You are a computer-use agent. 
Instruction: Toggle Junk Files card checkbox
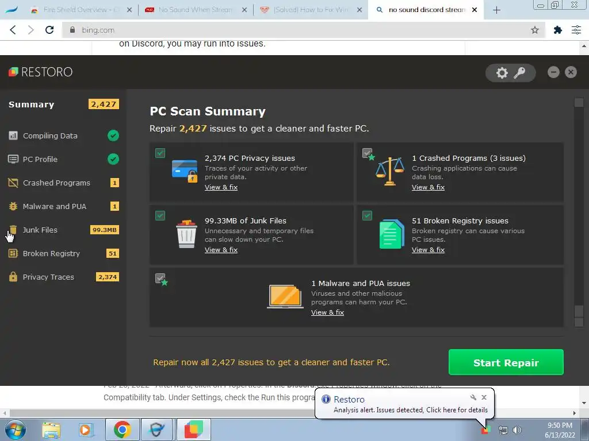(x=160, y=216)
